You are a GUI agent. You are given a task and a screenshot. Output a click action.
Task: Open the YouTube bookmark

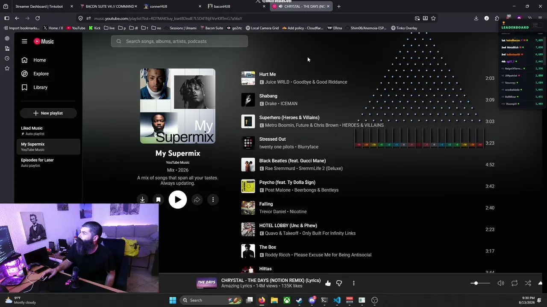(x=76, y=28)
